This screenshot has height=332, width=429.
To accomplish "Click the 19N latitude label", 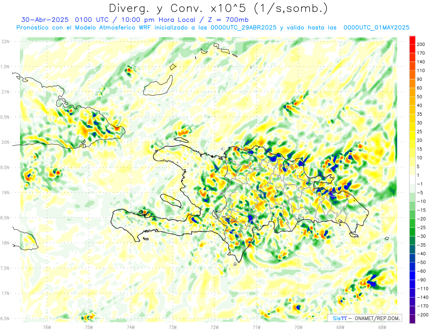I will 5,193.
